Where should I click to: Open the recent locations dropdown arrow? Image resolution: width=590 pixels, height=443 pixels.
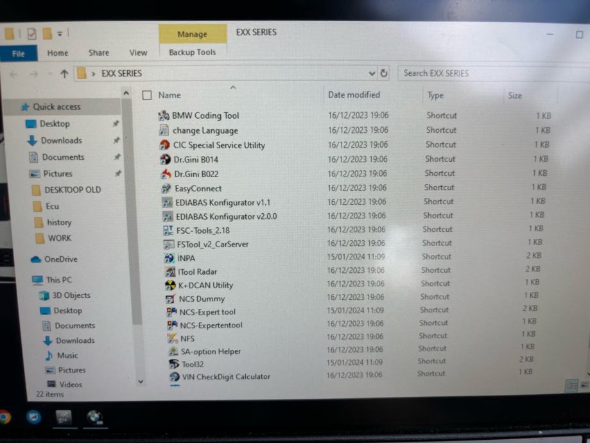coord(49,74)
